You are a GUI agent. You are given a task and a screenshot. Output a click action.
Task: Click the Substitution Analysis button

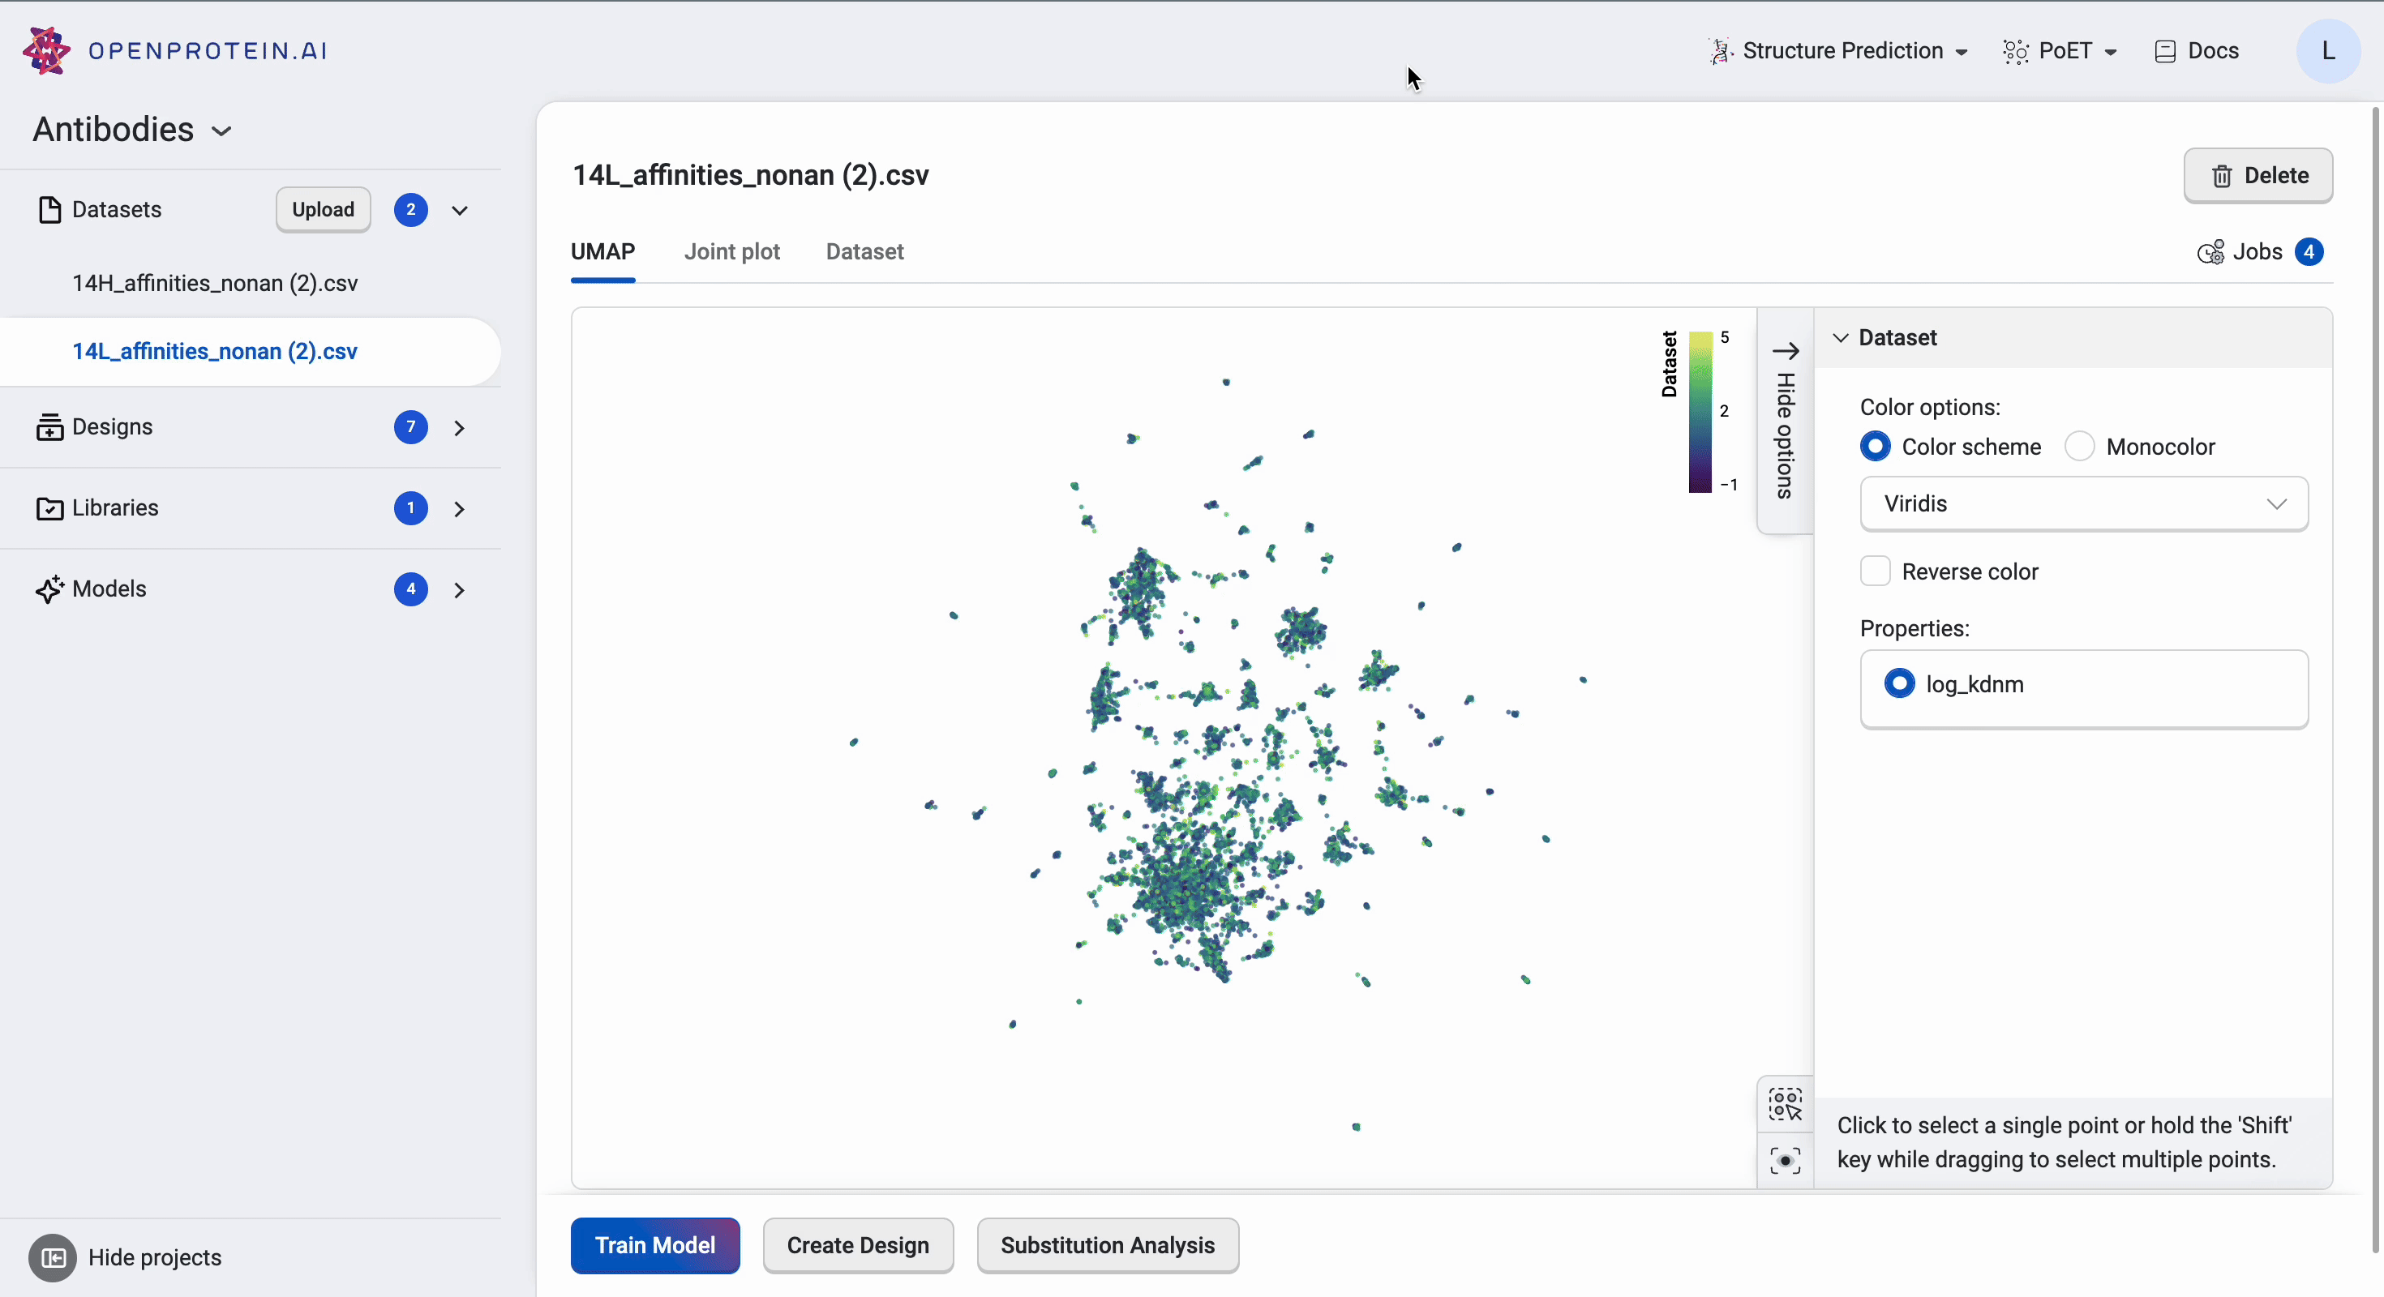tap(1107, 1245)
